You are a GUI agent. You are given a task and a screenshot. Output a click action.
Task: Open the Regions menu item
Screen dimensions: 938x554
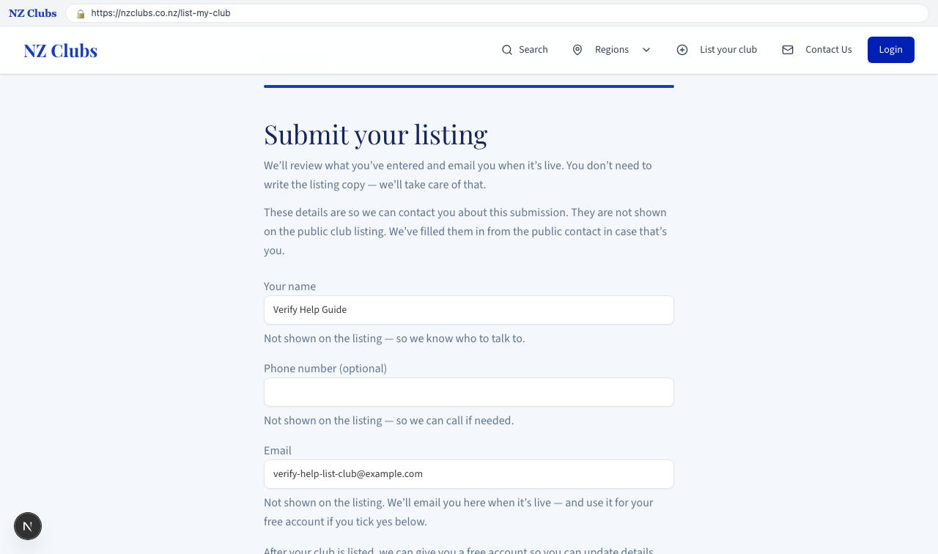tap(611, 50)
